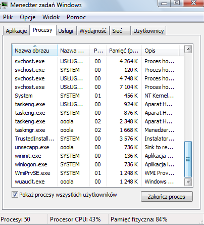Viewport: 204px width, 225px height.
Task: Click the Task Manager title bar icon
Action: (4, 5)
